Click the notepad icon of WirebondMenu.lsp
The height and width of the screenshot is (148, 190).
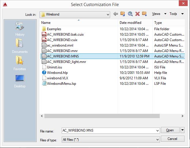click(44, 84)
